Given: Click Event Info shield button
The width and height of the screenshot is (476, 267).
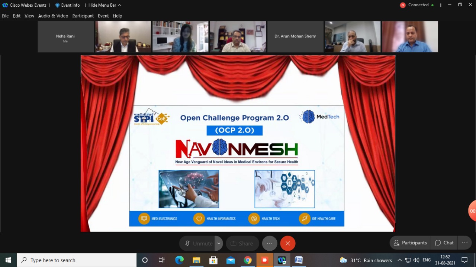Looking at the screenshot, I should tap(67, 5).
